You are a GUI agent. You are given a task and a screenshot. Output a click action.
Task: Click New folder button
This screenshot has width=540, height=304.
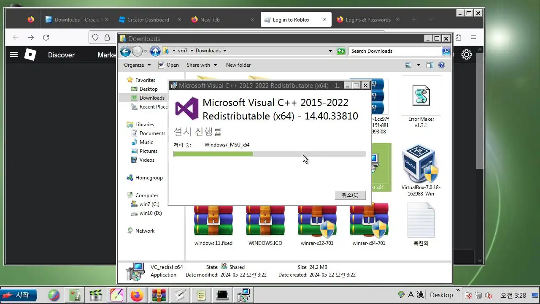coord(238,65)
